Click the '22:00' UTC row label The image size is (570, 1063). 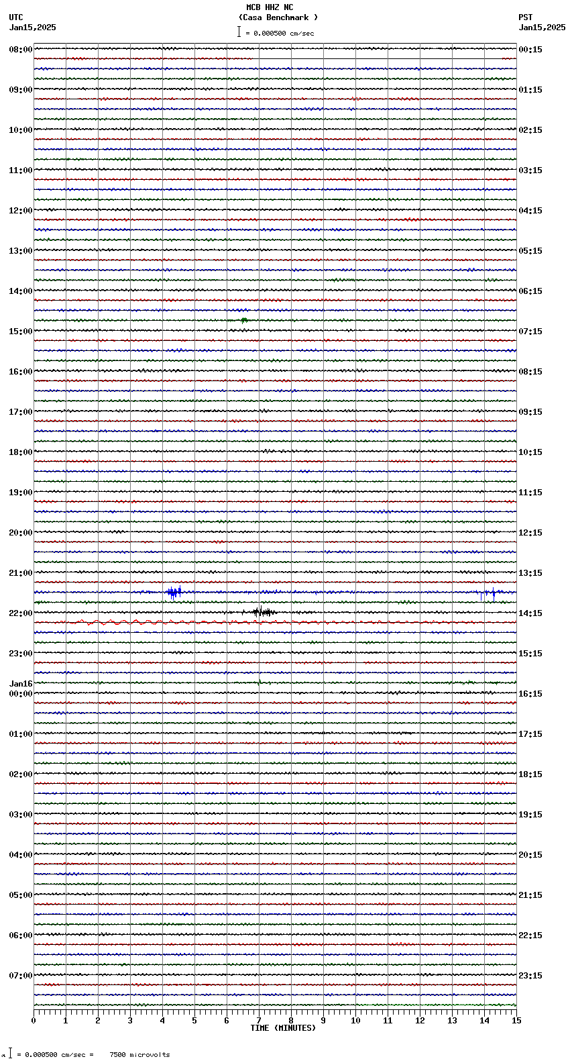21,613
